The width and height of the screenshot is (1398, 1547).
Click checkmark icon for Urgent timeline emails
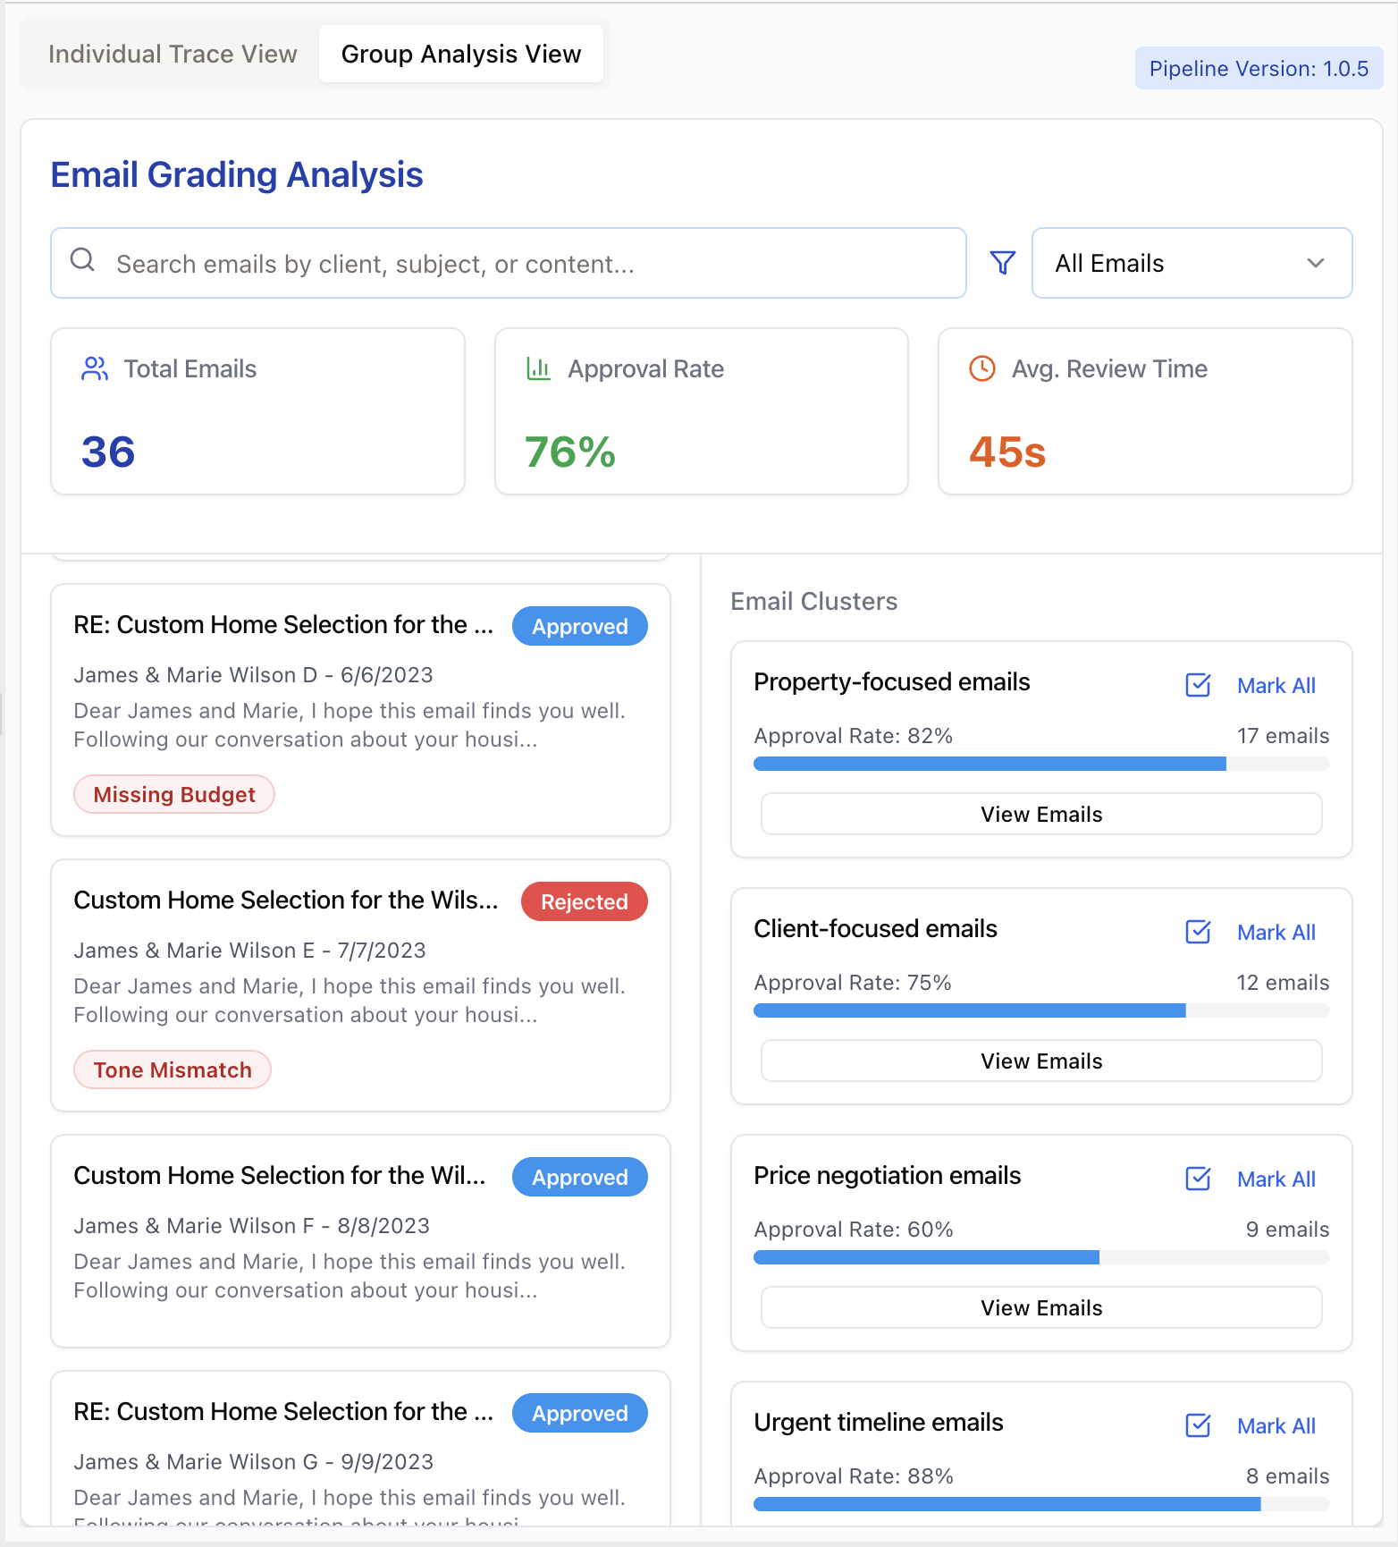1198,1425
